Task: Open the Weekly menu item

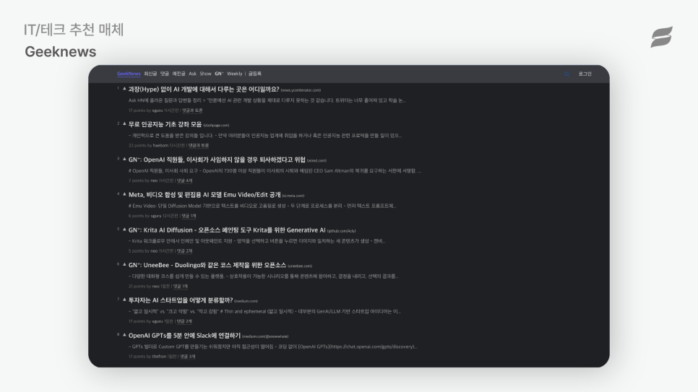Action: click(235, 74)
